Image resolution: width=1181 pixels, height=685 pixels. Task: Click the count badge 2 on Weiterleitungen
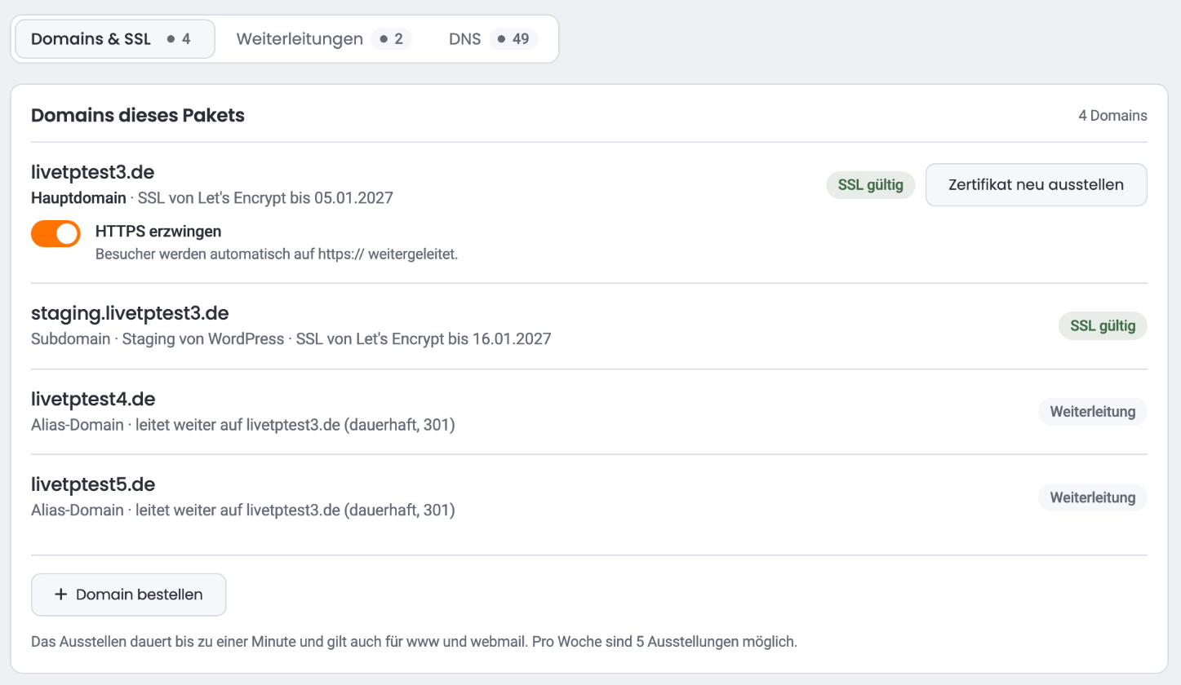pyautogui.click(x=392, y=39)
